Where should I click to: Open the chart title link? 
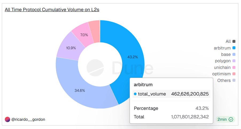(52, 10)
